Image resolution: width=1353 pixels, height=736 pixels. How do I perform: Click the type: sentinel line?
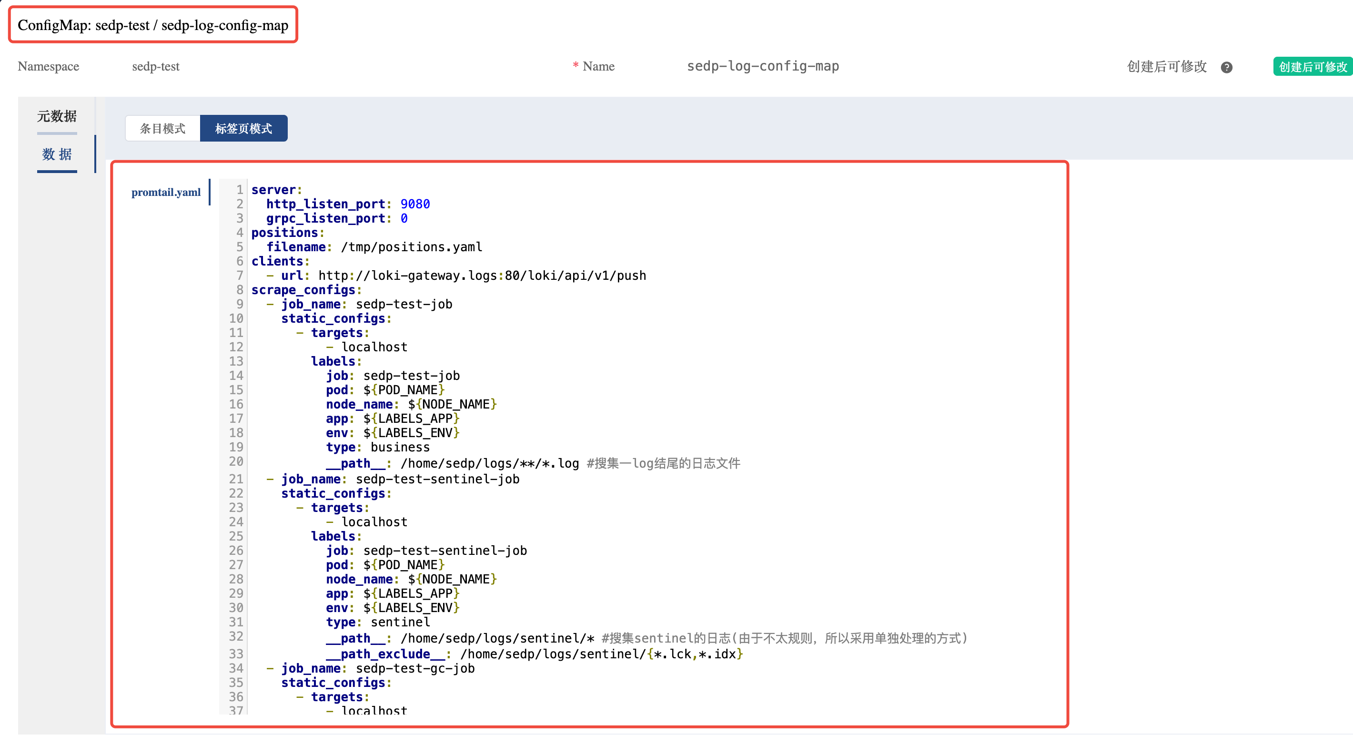378,623
